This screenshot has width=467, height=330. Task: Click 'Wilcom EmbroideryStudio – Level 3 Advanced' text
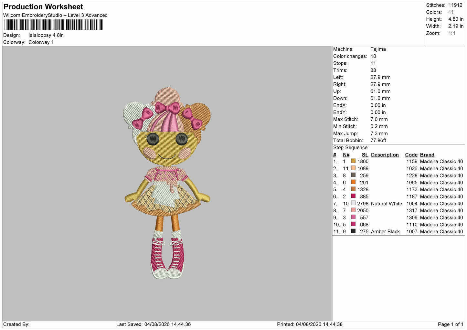click(55, 15)
